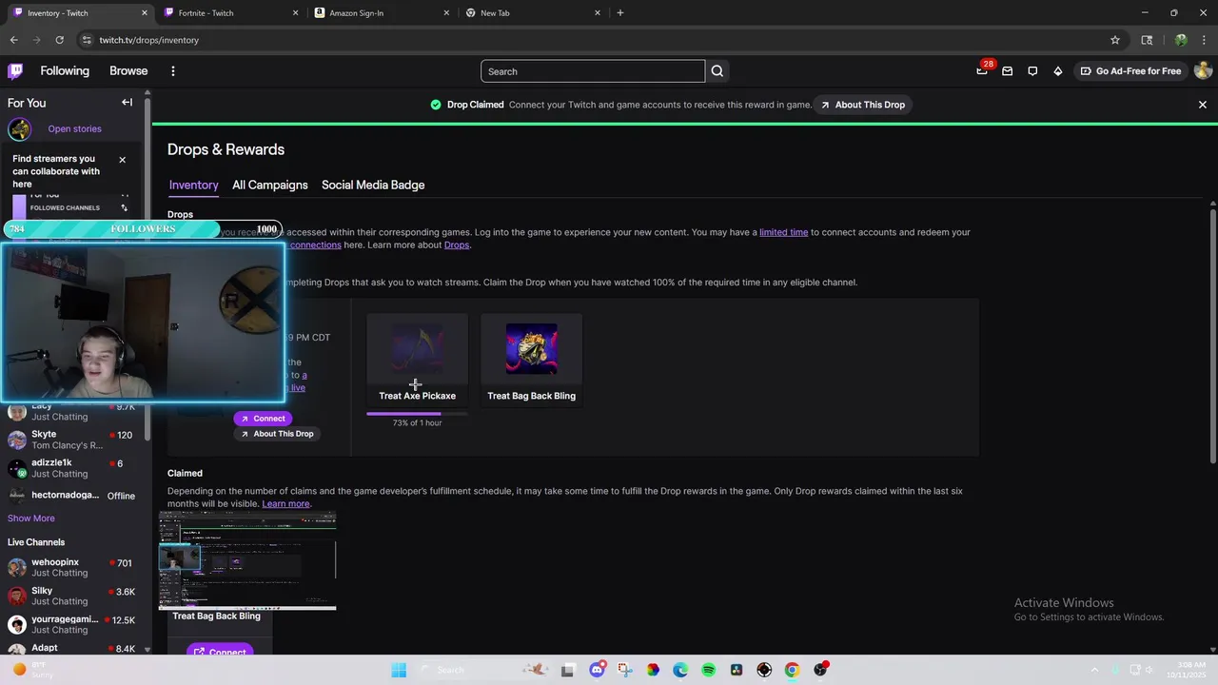Click Treat Bag Back Bling drop image

532,349
